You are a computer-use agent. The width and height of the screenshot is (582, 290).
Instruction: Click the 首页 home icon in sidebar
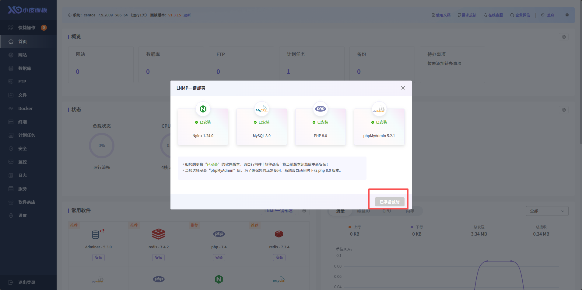pos(11,42)
